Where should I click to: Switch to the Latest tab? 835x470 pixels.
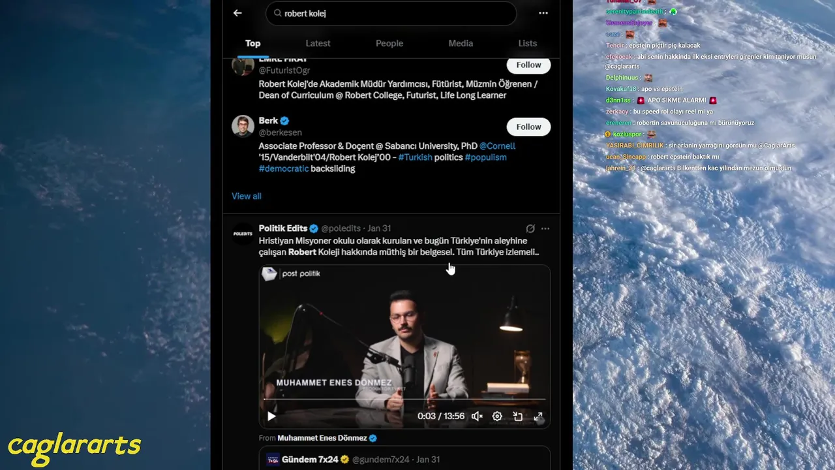(318, 43)
